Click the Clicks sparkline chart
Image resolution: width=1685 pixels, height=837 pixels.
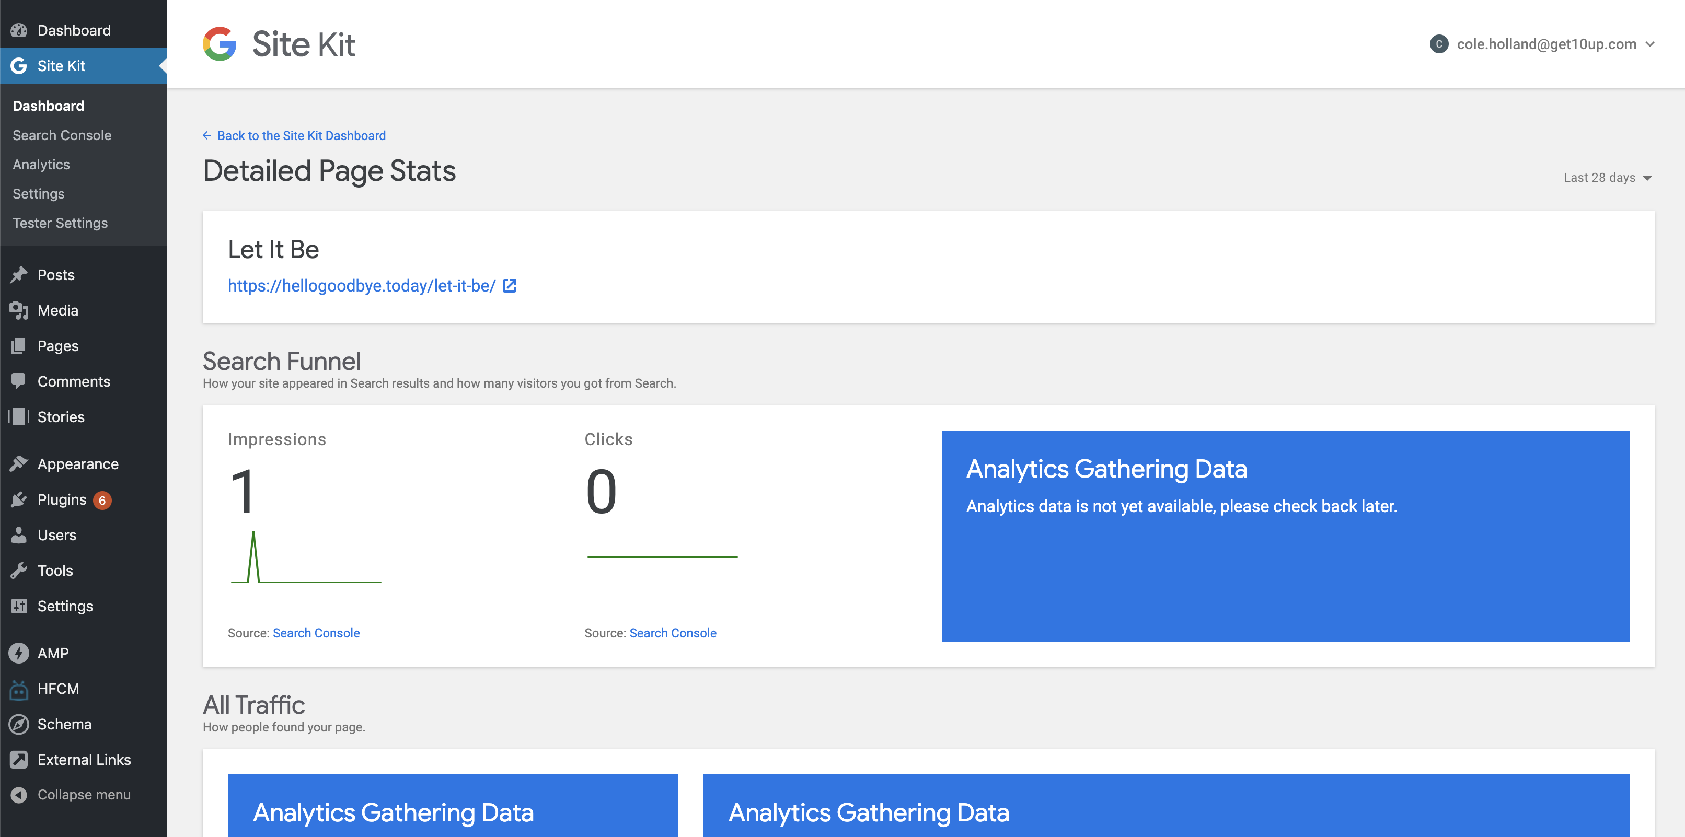point(663,556)
